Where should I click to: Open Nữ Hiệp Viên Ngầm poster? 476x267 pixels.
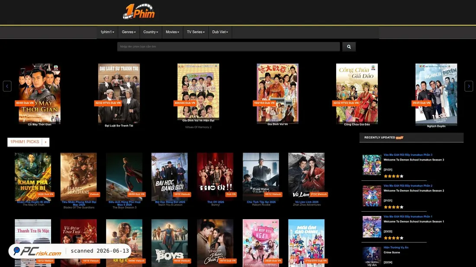[x=261, y=243]
